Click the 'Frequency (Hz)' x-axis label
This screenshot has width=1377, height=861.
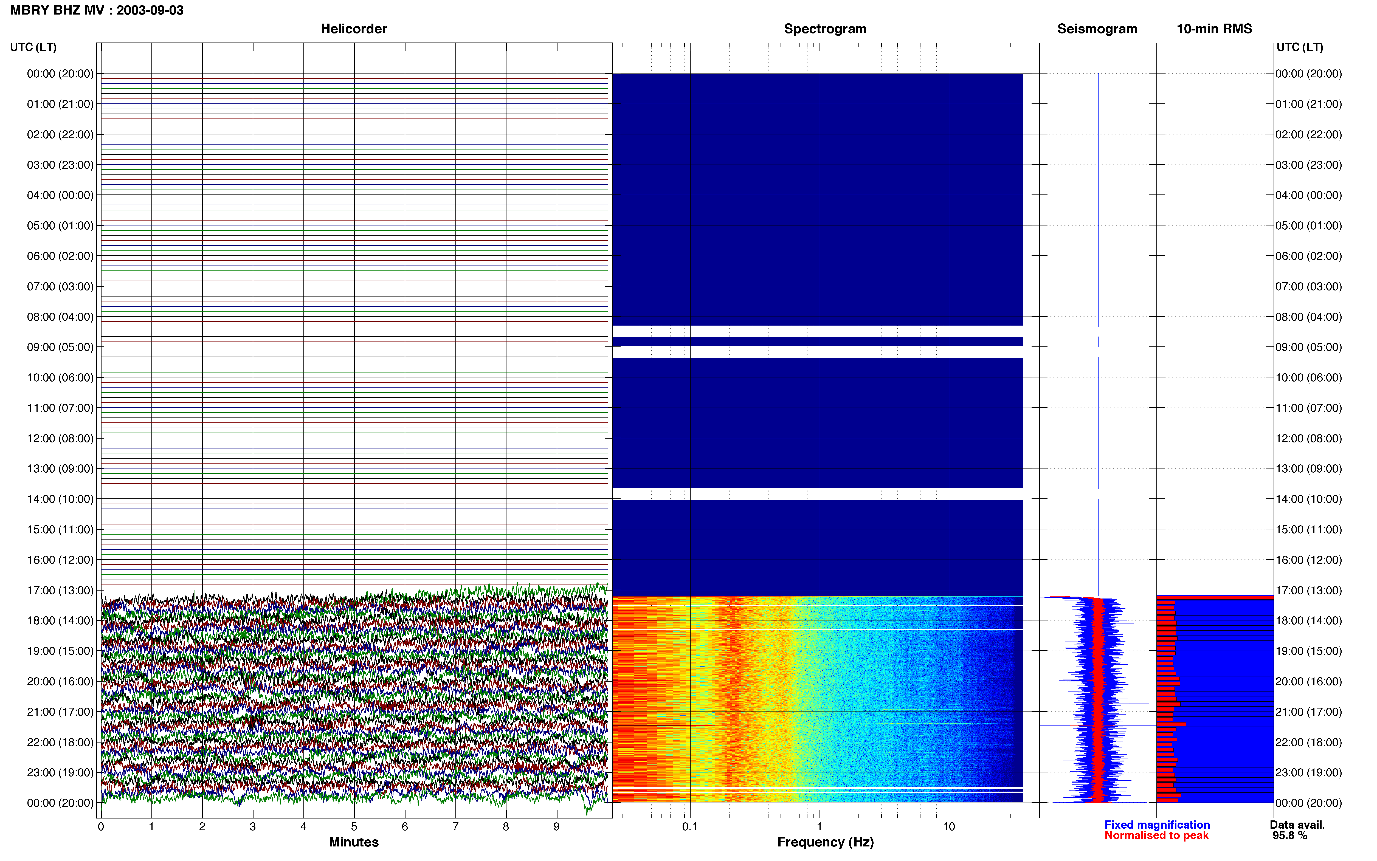tap(825, 842)
